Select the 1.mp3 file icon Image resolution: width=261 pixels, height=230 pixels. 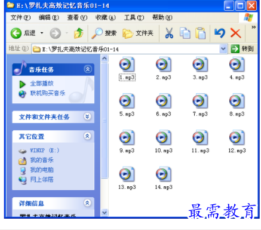(127, 65)
